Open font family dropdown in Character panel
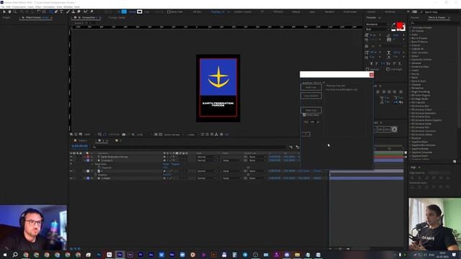 377,24
